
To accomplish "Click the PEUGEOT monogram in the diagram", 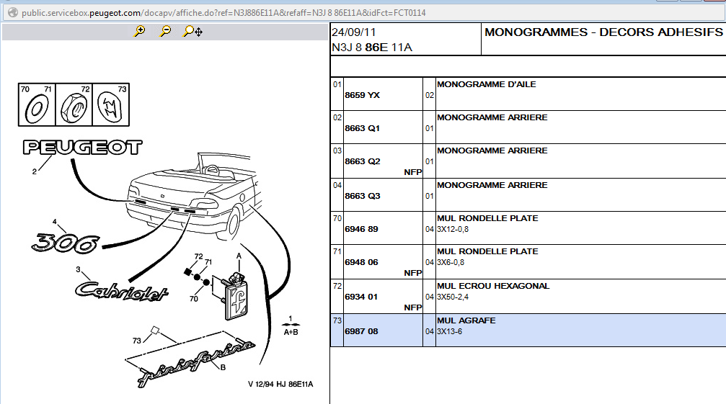I will pos(82,148).
